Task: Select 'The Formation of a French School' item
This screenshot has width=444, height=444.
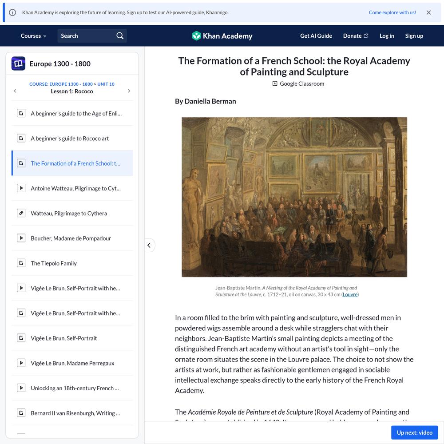Action: (x=72, y=163)
